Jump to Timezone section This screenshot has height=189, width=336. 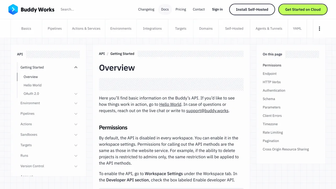click(270, 124)
